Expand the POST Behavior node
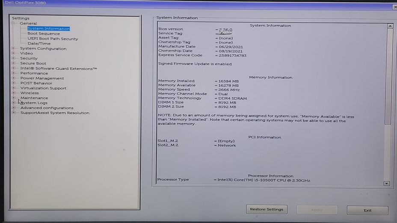397x223 pixels. pyautogui.click(x=13, y=83)
